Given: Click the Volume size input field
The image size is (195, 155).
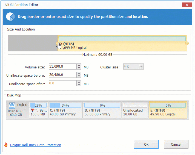Looking at the screenshot, I should (x=62, y=67).
